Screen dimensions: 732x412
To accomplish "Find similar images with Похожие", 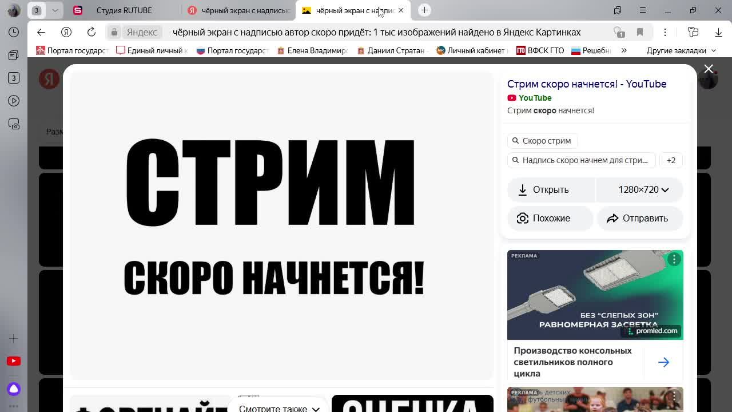I will pos(550,218).
